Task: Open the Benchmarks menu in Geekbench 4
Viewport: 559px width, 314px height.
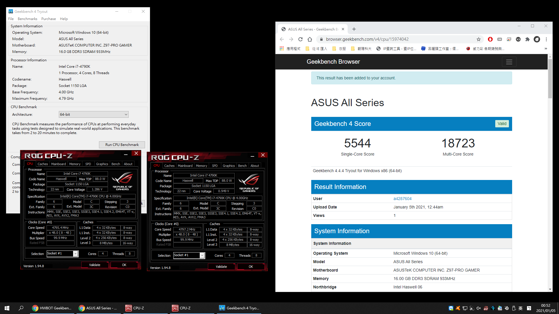Action: pos(27,19)
